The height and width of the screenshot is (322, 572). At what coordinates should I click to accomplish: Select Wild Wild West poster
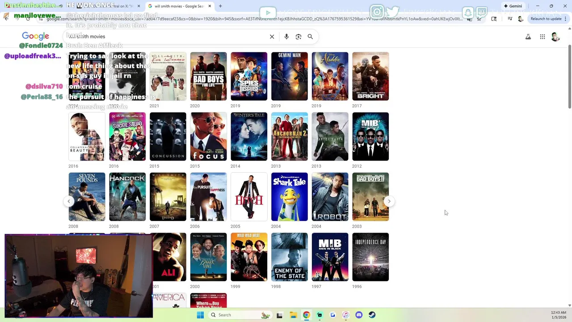tap(249, 257)
